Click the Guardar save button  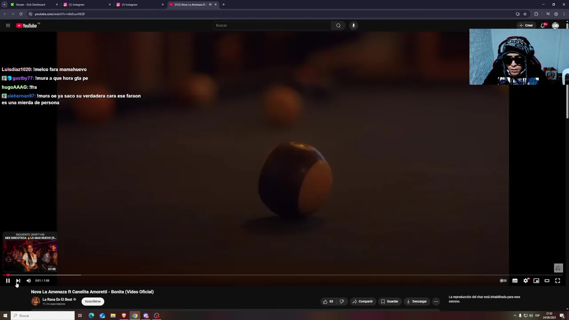[389, 301]
